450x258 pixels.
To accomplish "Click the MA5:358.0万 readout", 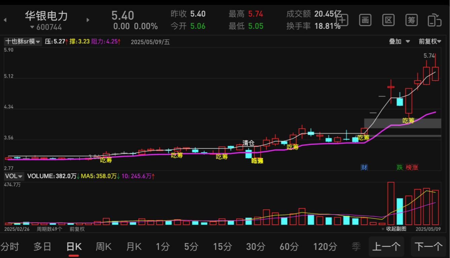I will [x=100, y=176].
